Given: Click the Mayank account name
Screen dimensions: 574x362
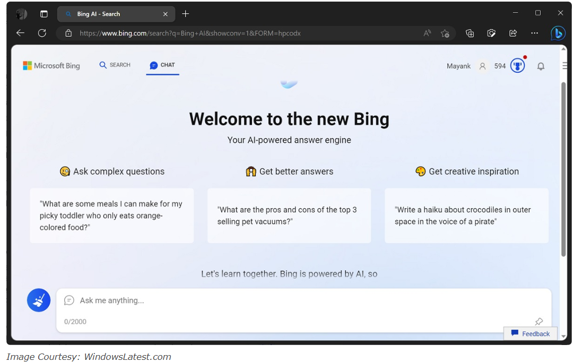Looking at the screenshot, I should click(x=458, y=66).
